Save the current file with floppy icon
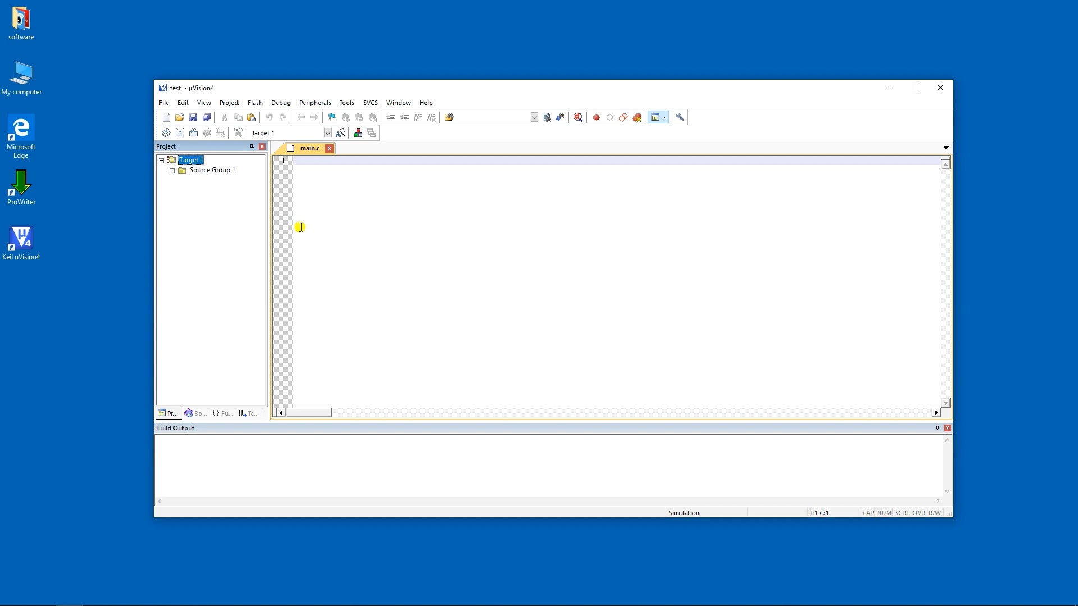The width and height of the screenshot is (1078, 606). pyautogui.click(x=193, y=117)
